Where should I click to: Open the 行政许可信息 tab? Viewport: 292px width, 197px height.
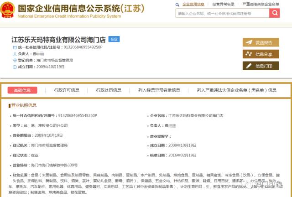(x=67, y=90)
